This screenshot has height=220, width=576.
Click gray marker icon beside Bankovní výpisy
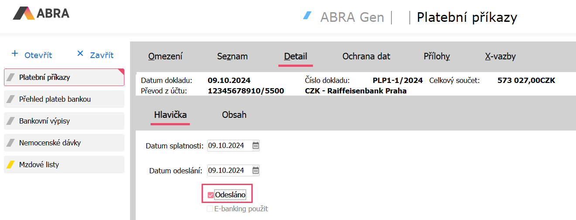pos(11,121)
